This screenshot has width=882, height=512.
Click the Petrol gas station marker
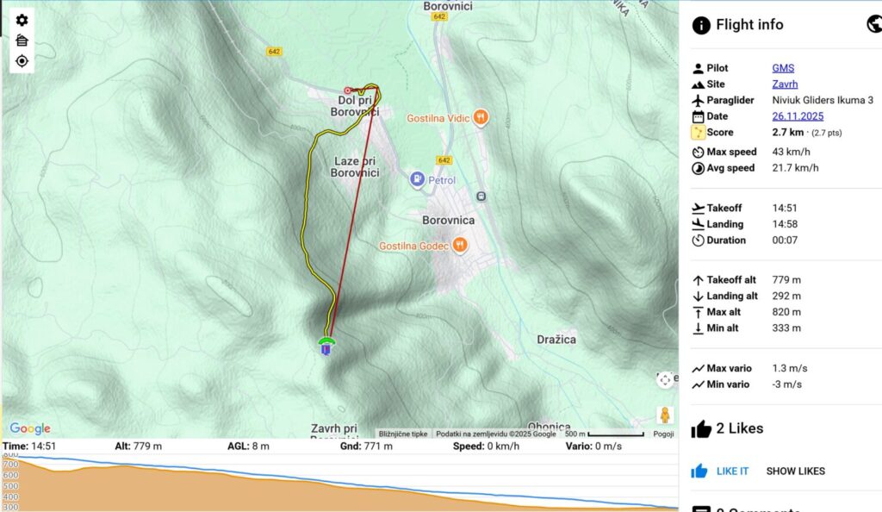pyautogui.click(x=418, y=180)
